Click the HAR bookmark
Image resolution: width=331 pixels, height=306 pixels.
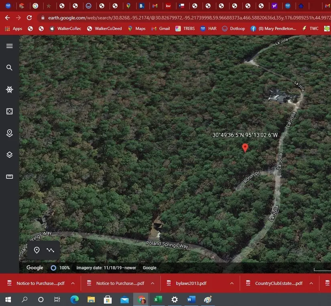click(x=209, y=28)
